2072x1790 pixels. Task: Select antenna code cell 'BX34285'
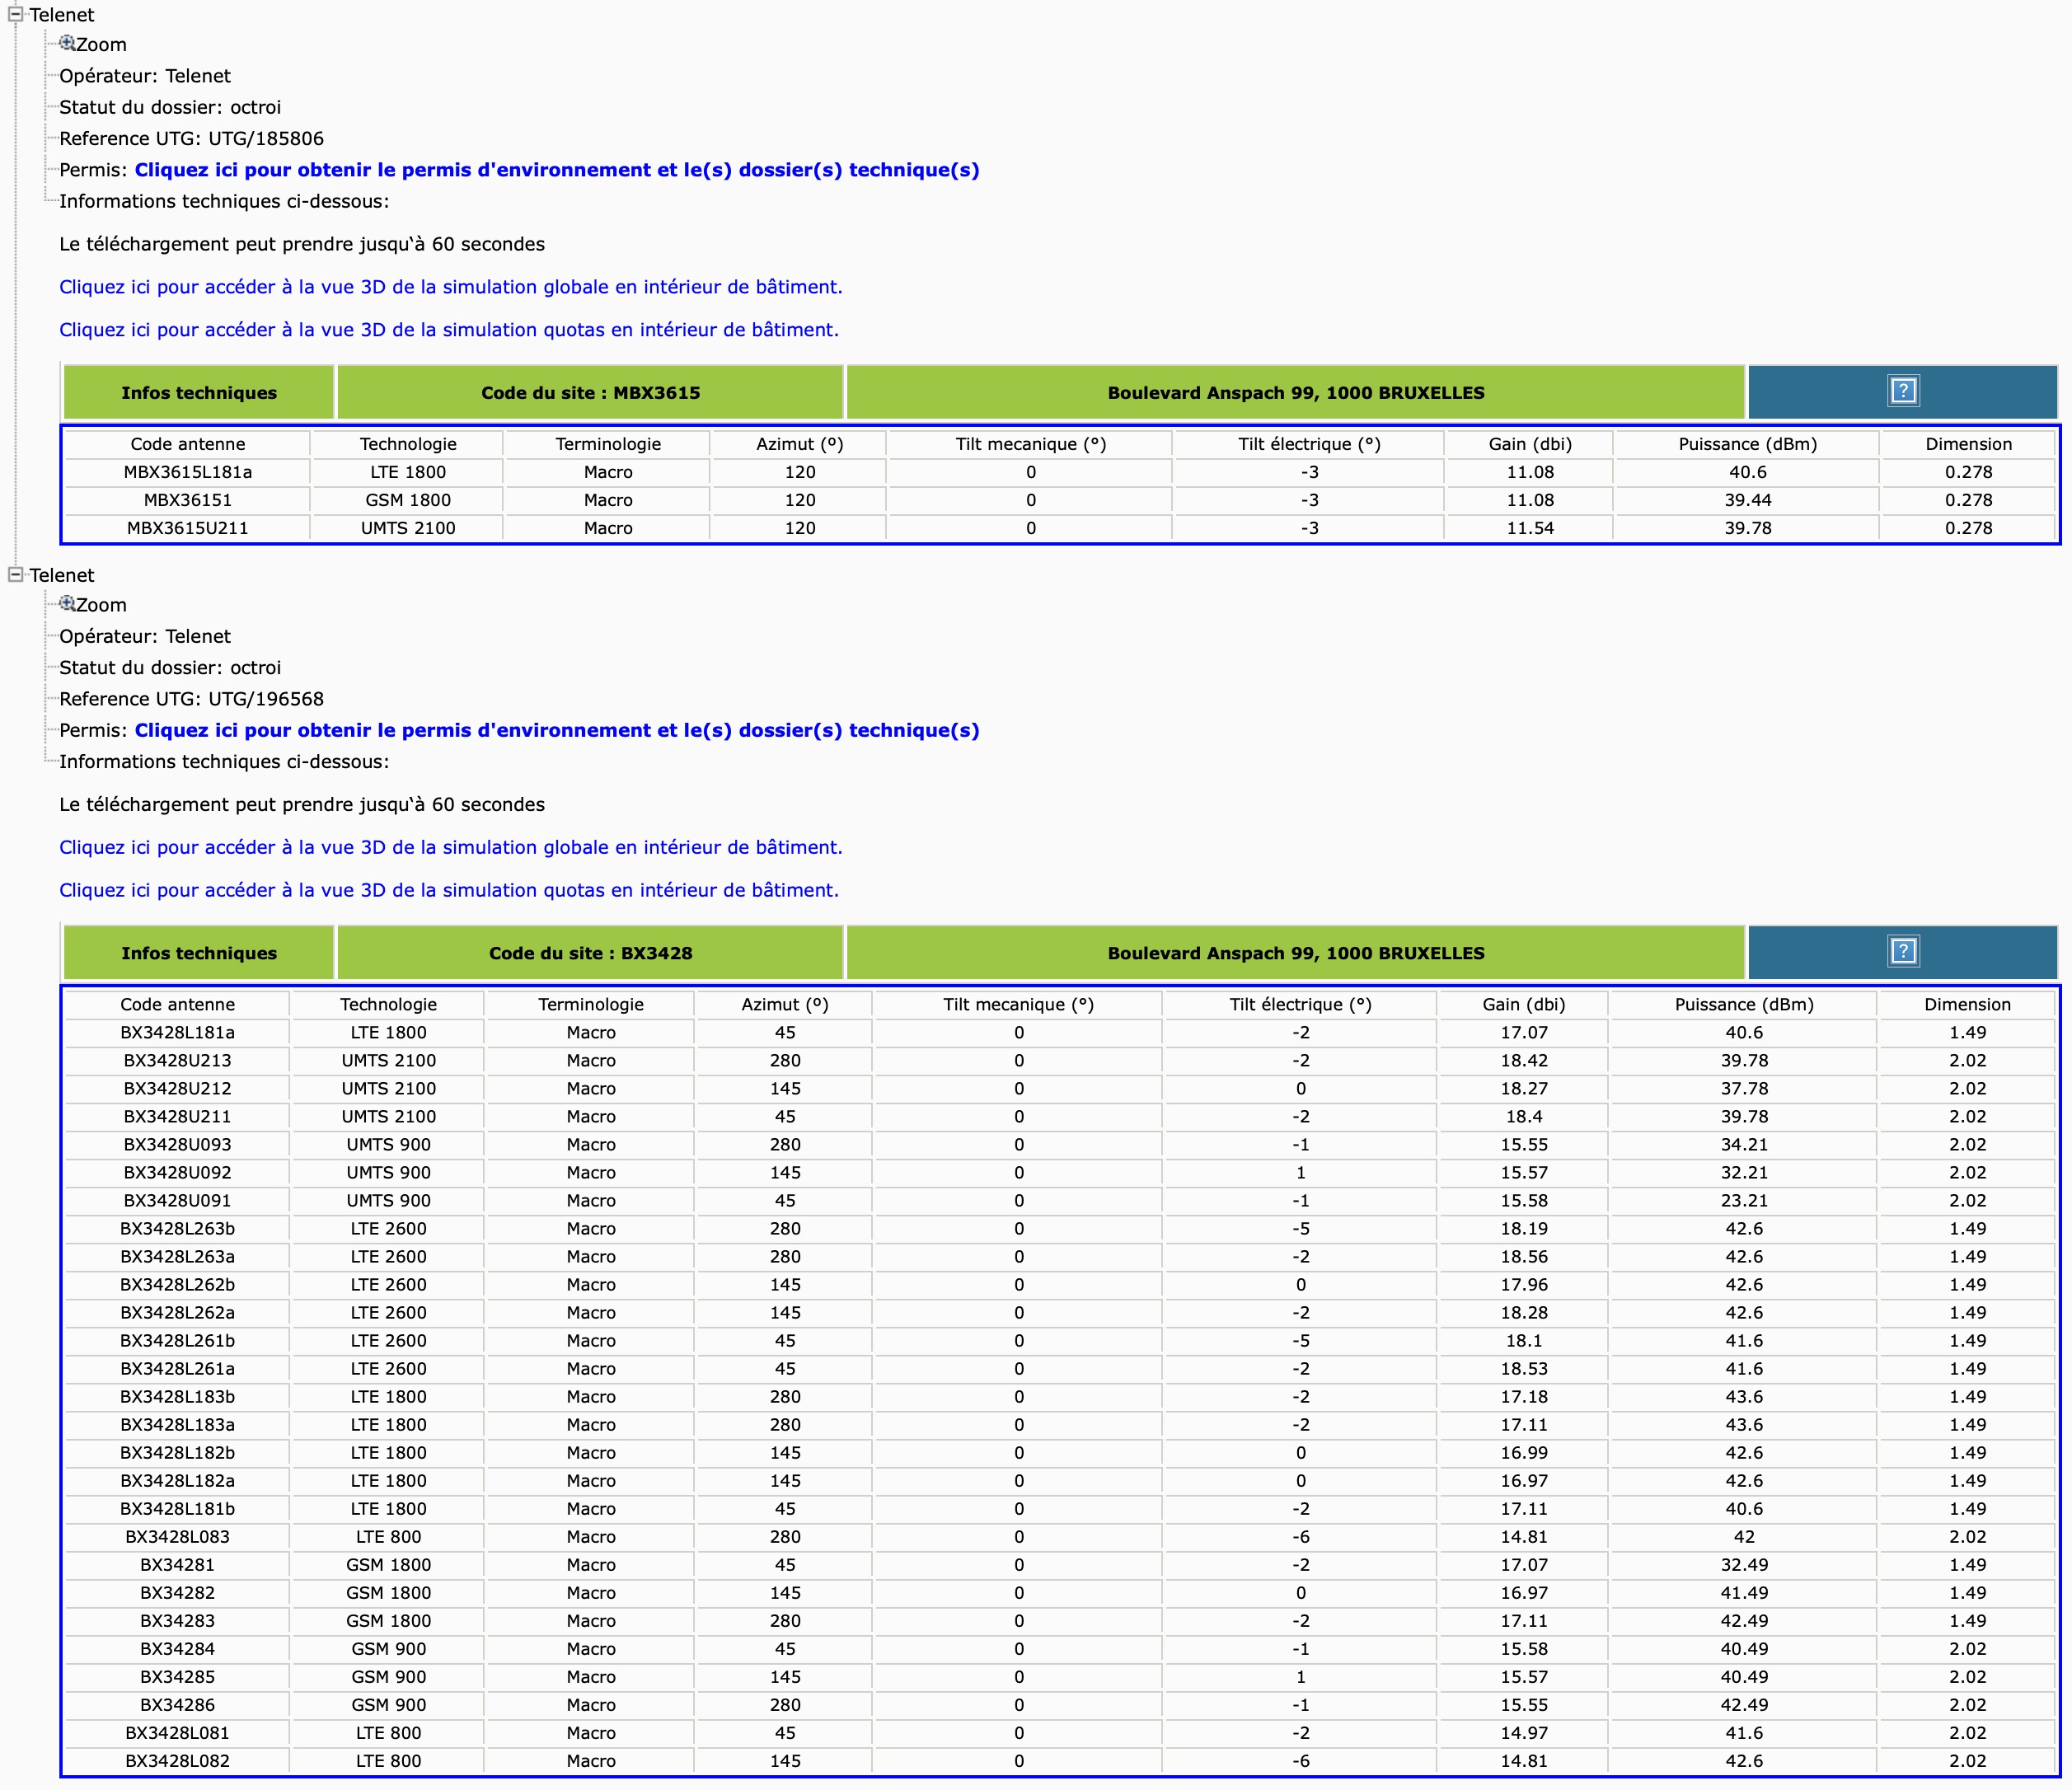point(177,1676)
